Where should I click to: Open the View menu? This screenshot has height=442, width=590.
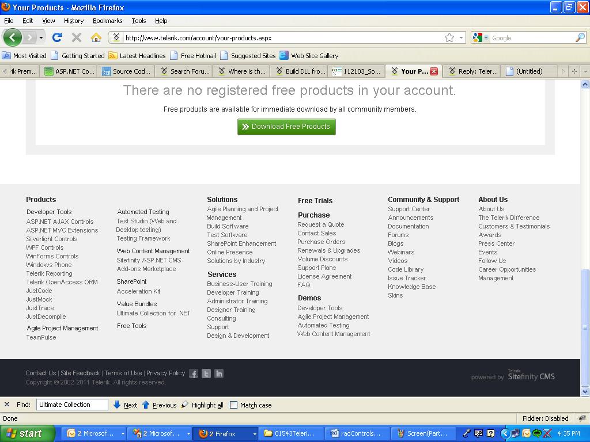point(48,21)
